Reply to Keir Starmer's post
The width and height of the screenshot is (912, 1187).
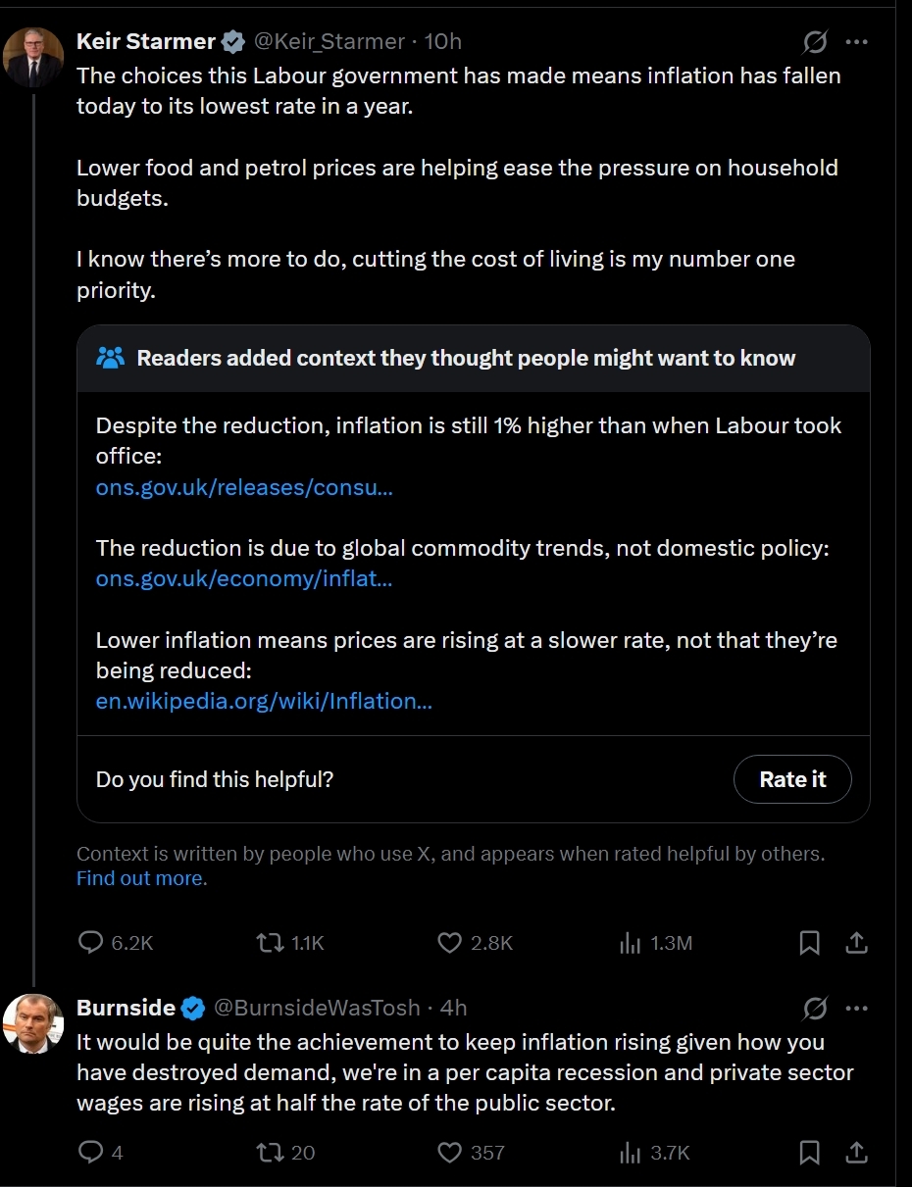pyautogui.click(x=91, y=943)
